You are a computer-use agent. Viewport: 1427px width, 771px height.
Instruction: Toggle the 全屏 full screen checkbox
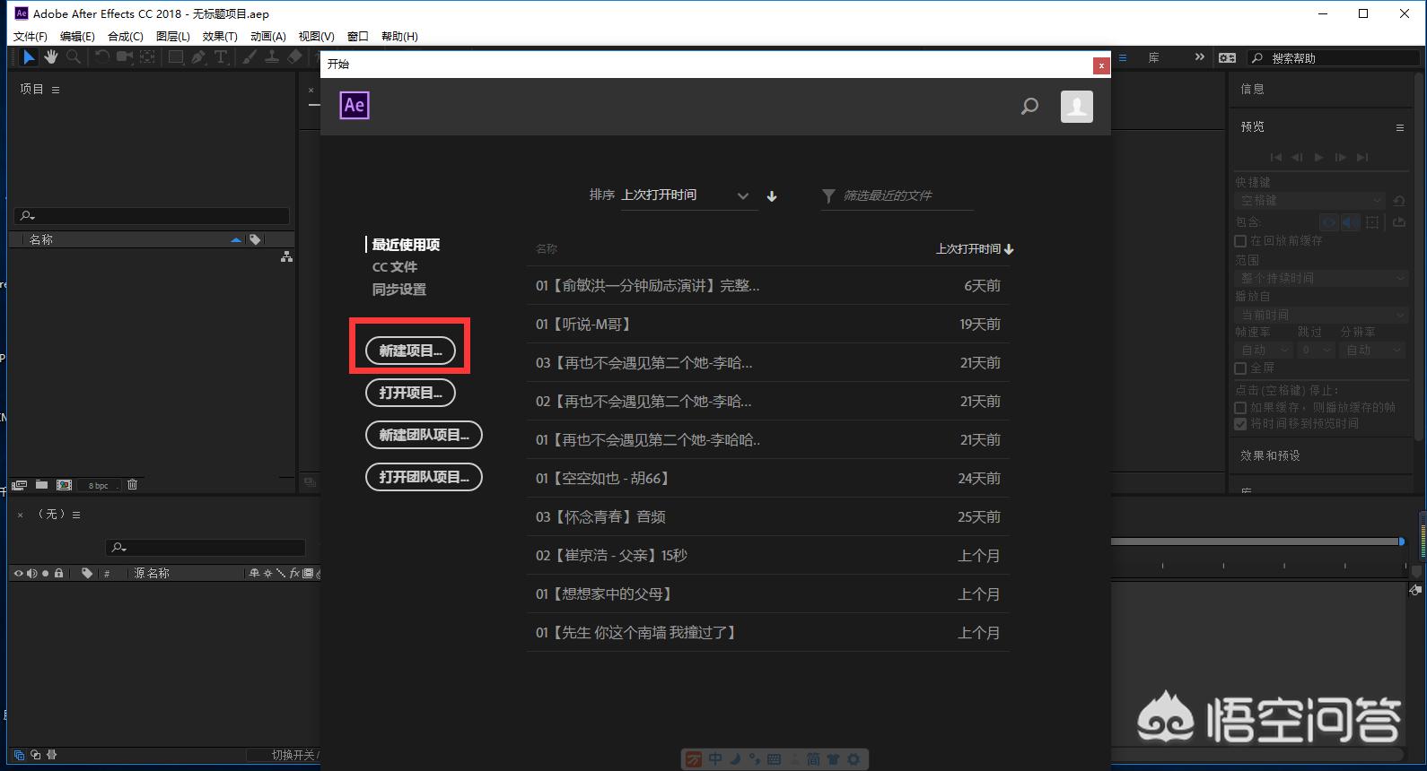coord(1240,368)
